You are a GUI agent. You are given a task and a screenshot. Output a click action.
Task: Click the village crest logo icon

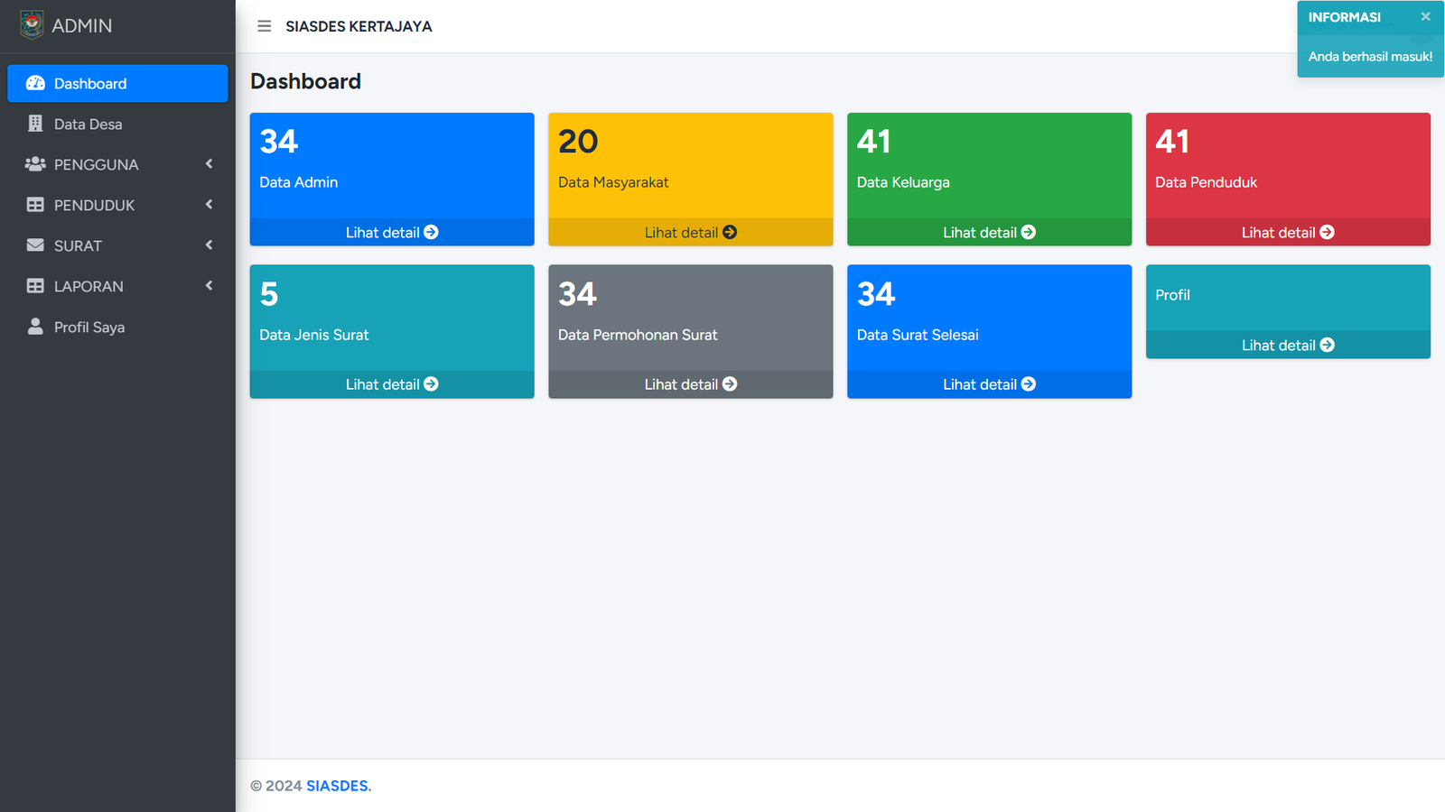(x=32, y=25)
